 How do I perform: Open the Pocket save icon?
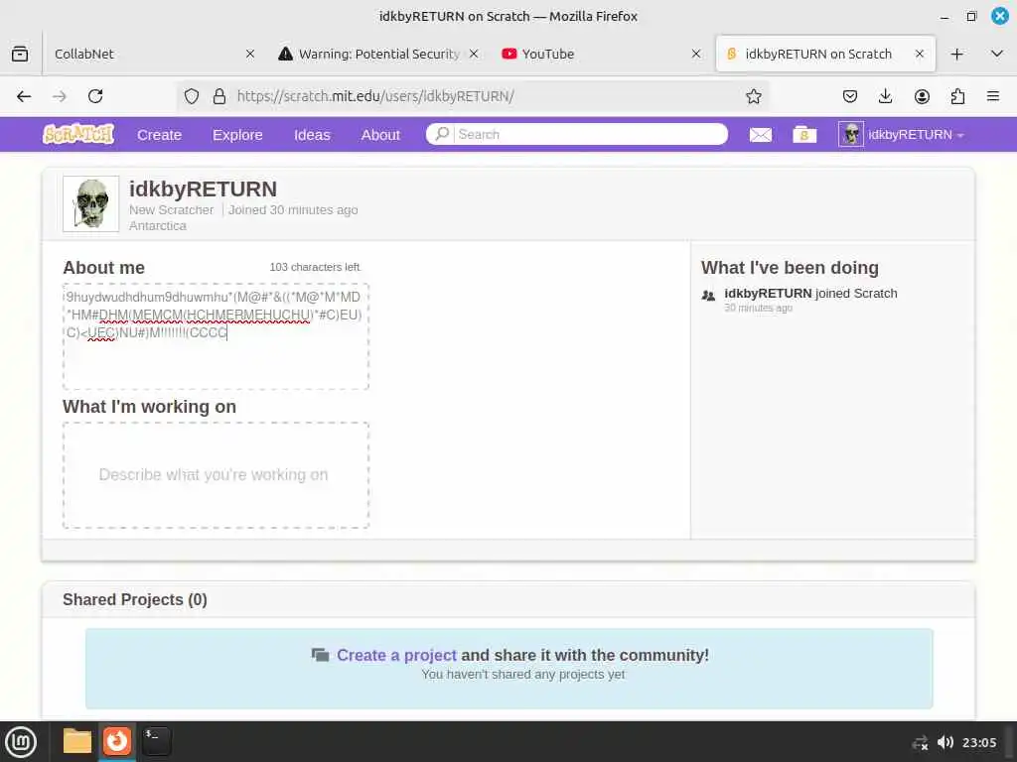(x=850, y=96)
